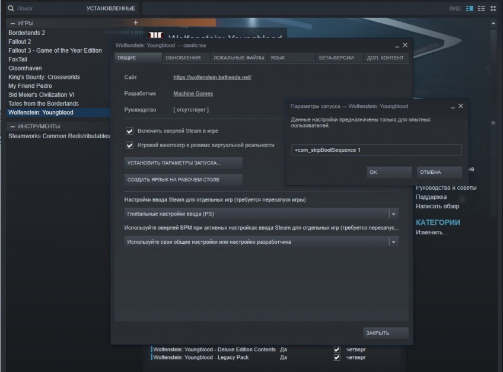This screenshot has height=372, width=503.
Task: Select Fallout 2 in library
Action: [20, 42]
